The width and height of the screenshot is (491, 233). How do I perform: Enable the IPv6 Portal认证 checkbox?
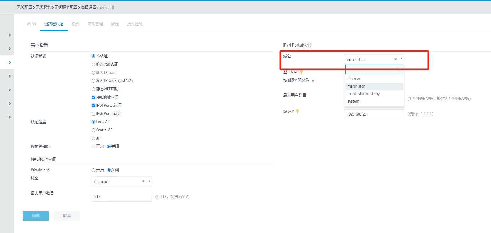(94, 114)
